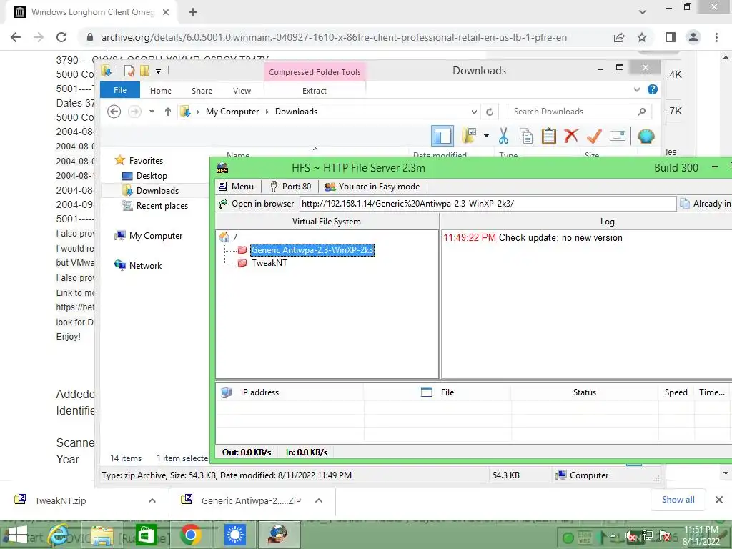Screen dimensions: 732x549
Task: Click the red X Delete icon
Action: 571,136
